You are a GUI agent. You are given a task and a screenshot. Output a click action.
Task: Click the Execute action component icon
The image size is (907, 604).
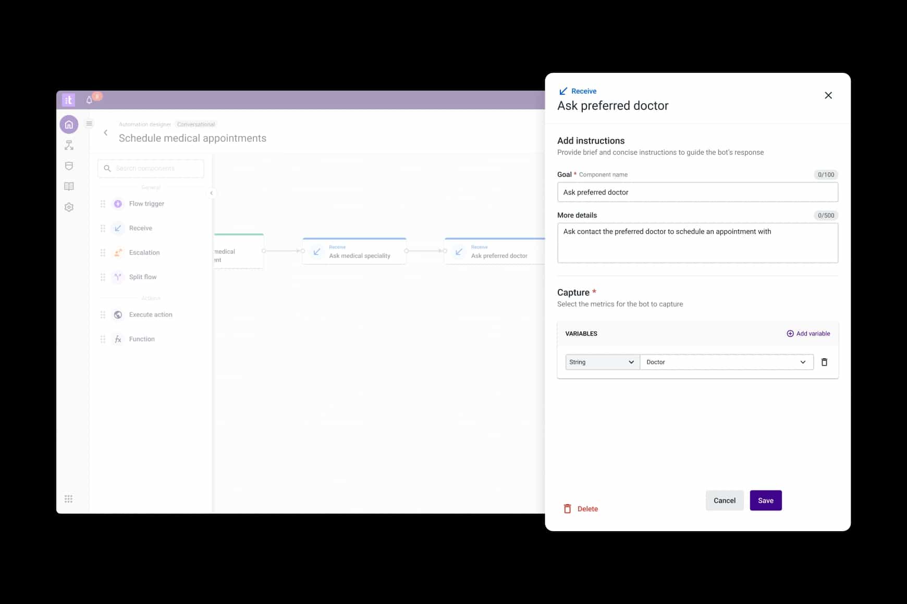117,314
